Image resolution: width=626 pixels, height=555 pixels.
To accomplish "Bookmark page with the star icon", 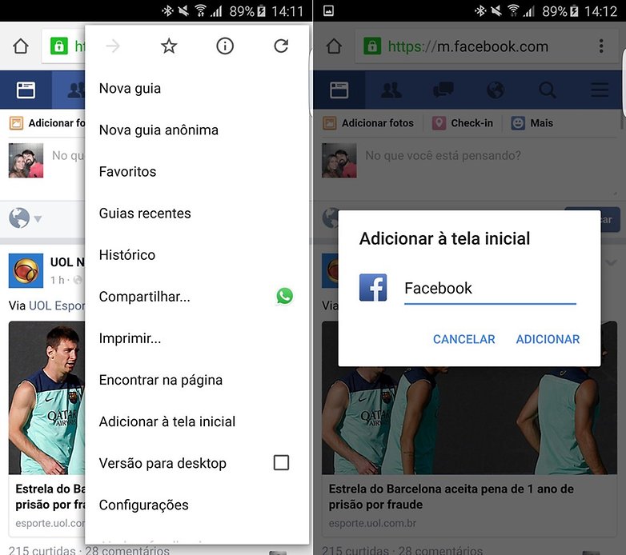I will pos(169,46).
